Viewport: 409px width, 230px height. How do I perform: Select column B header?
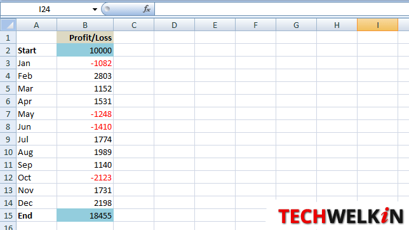[x=85, y=25]
